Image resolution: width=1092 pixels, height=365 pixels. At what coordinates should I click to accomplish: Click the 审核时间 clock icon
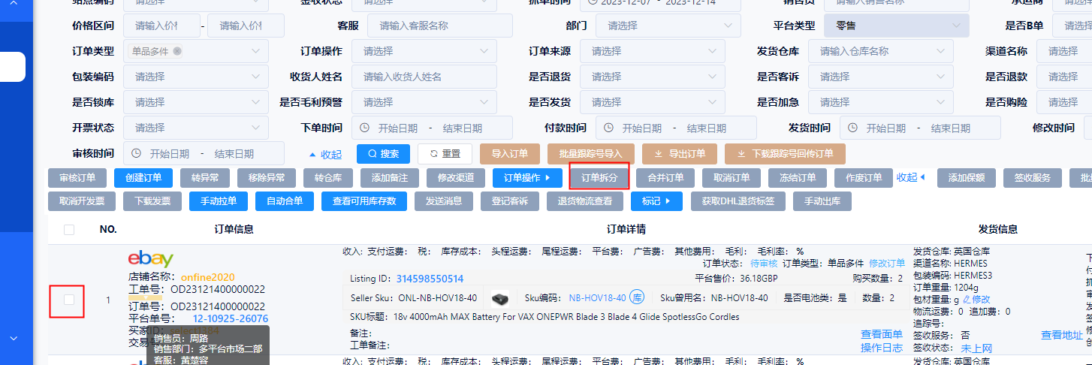[136, 153]
